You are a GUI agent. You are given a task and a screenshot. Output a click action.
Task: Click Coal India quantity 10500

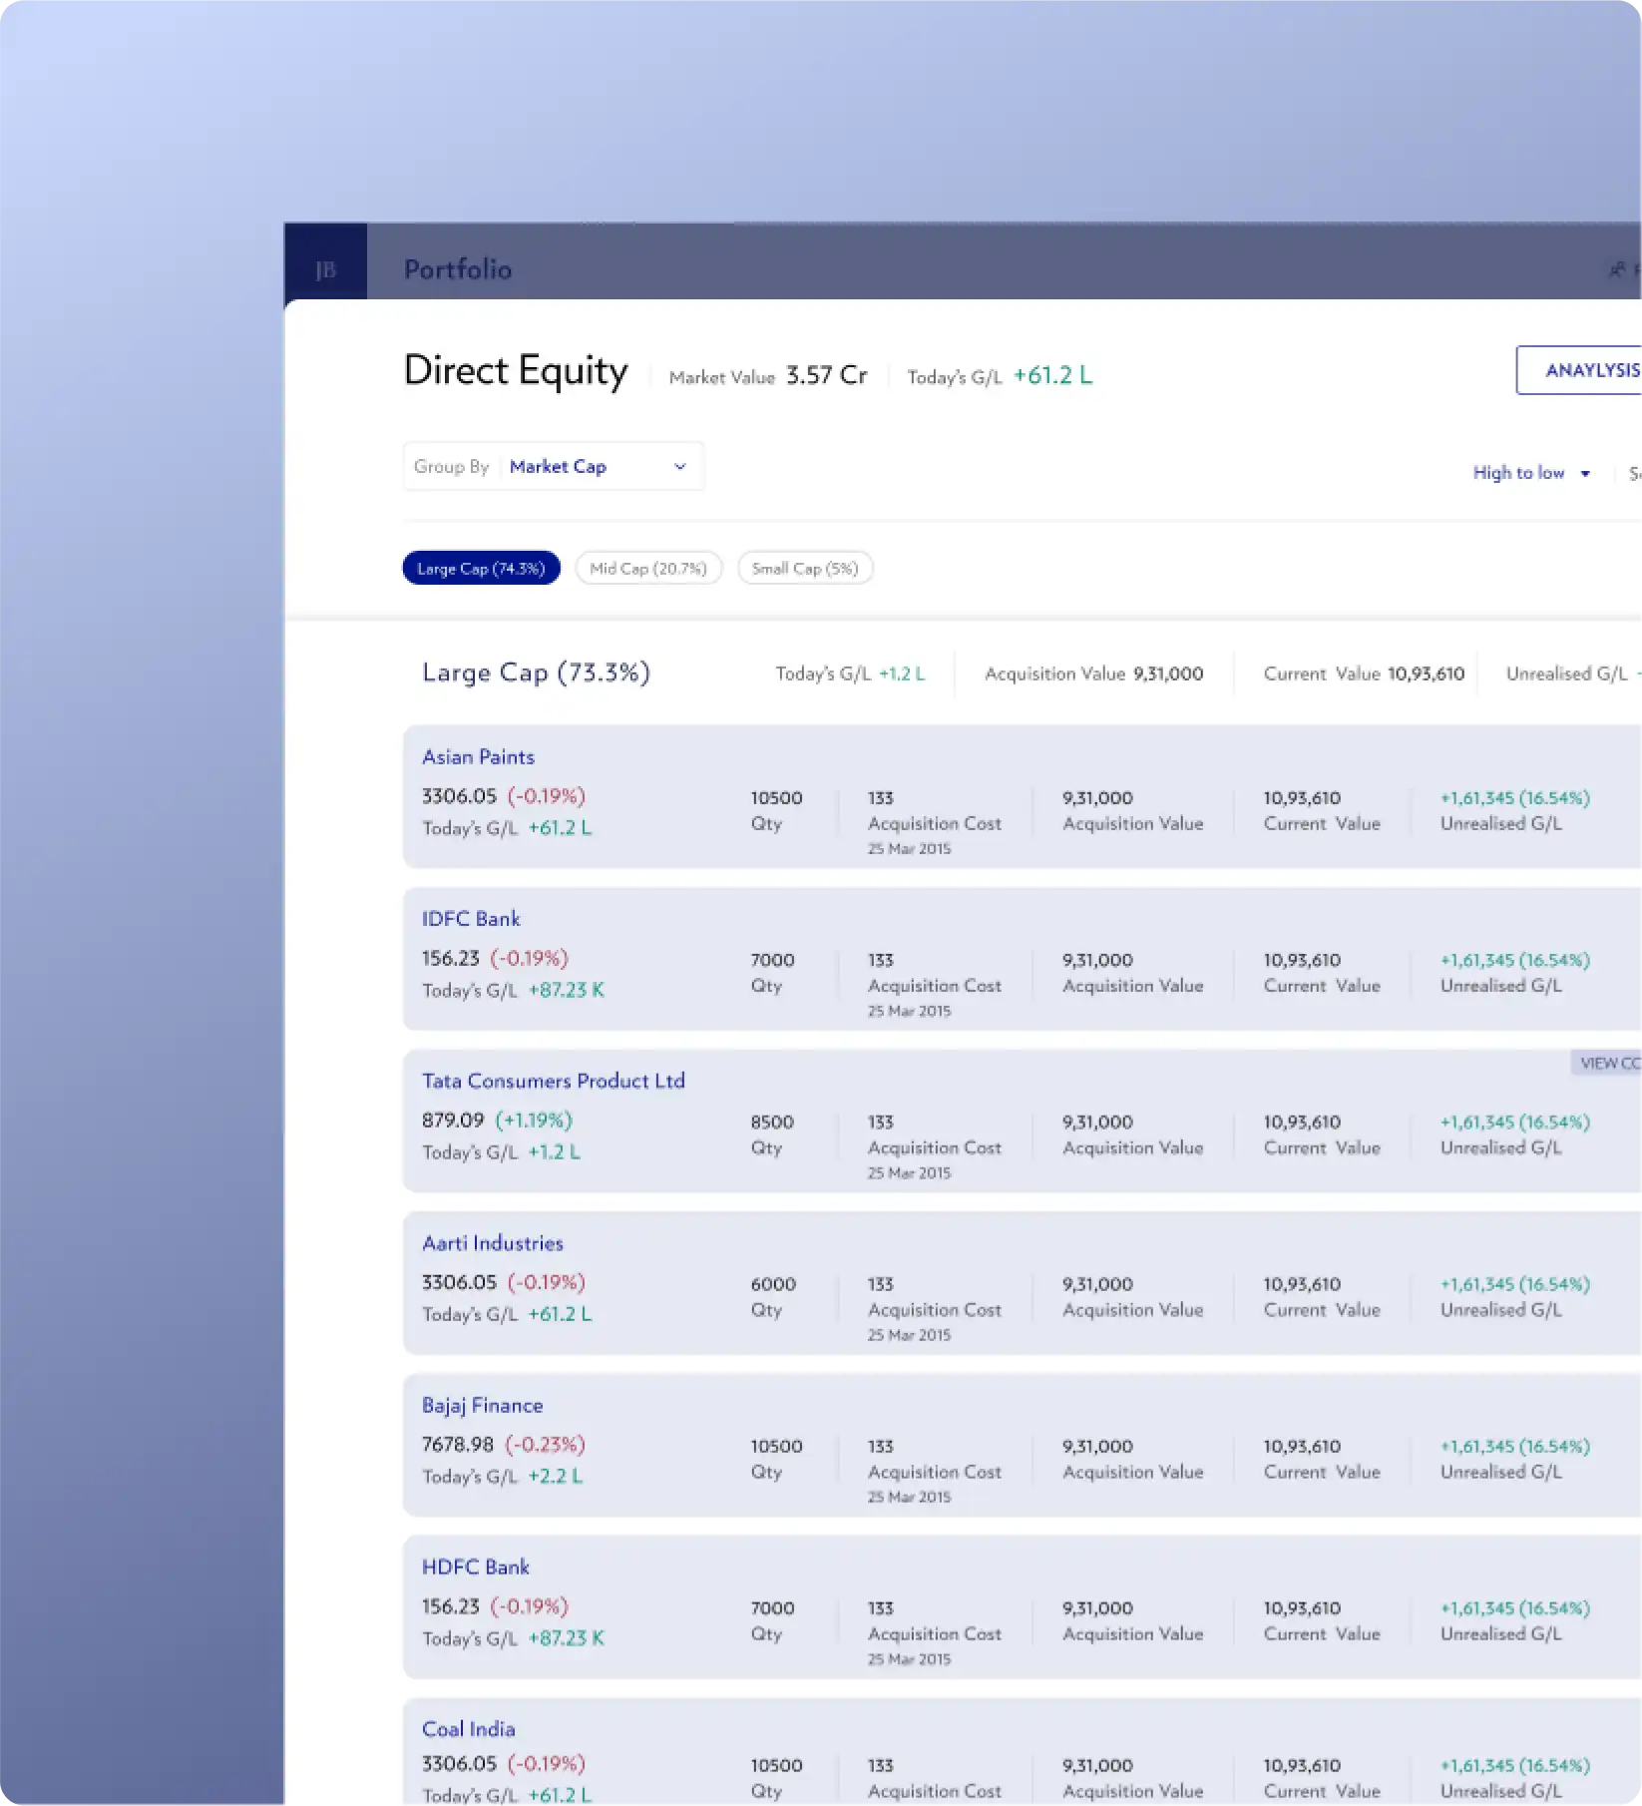tap(776, 1765)
